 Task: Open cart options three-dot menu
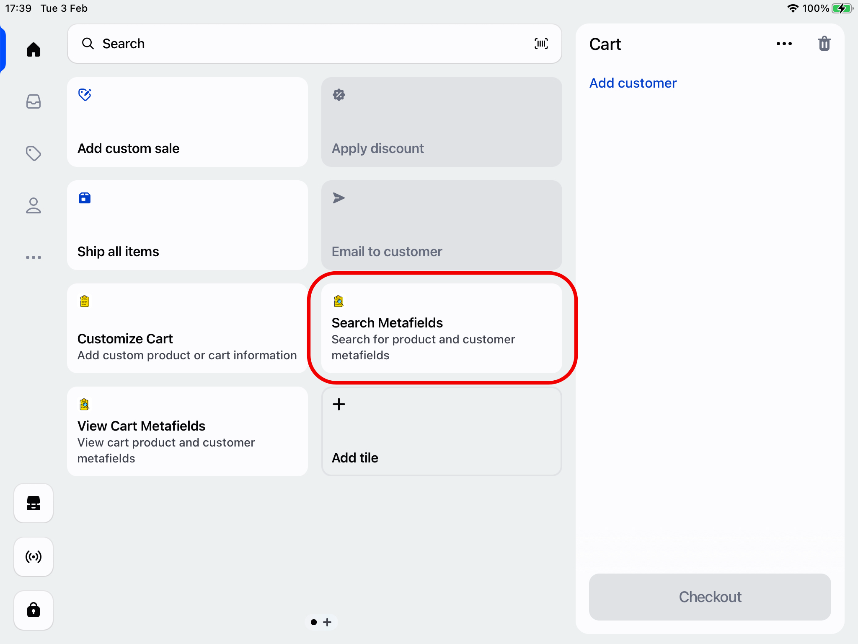point(784,44)
